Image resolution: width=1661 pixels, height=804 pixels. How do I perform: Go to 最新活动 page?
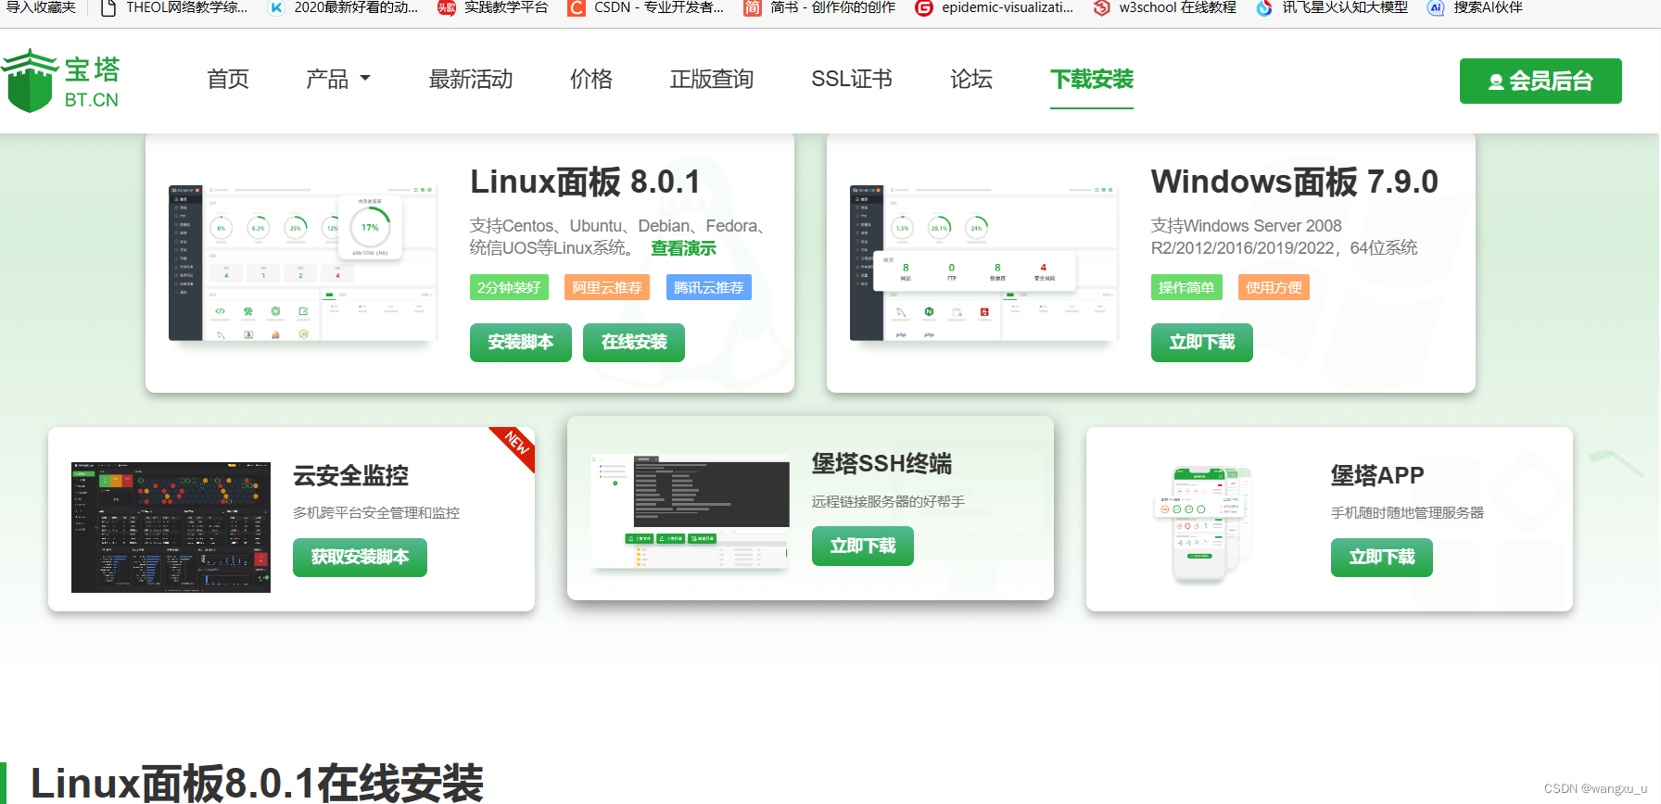pyautogui.click(x=471, y=80)
